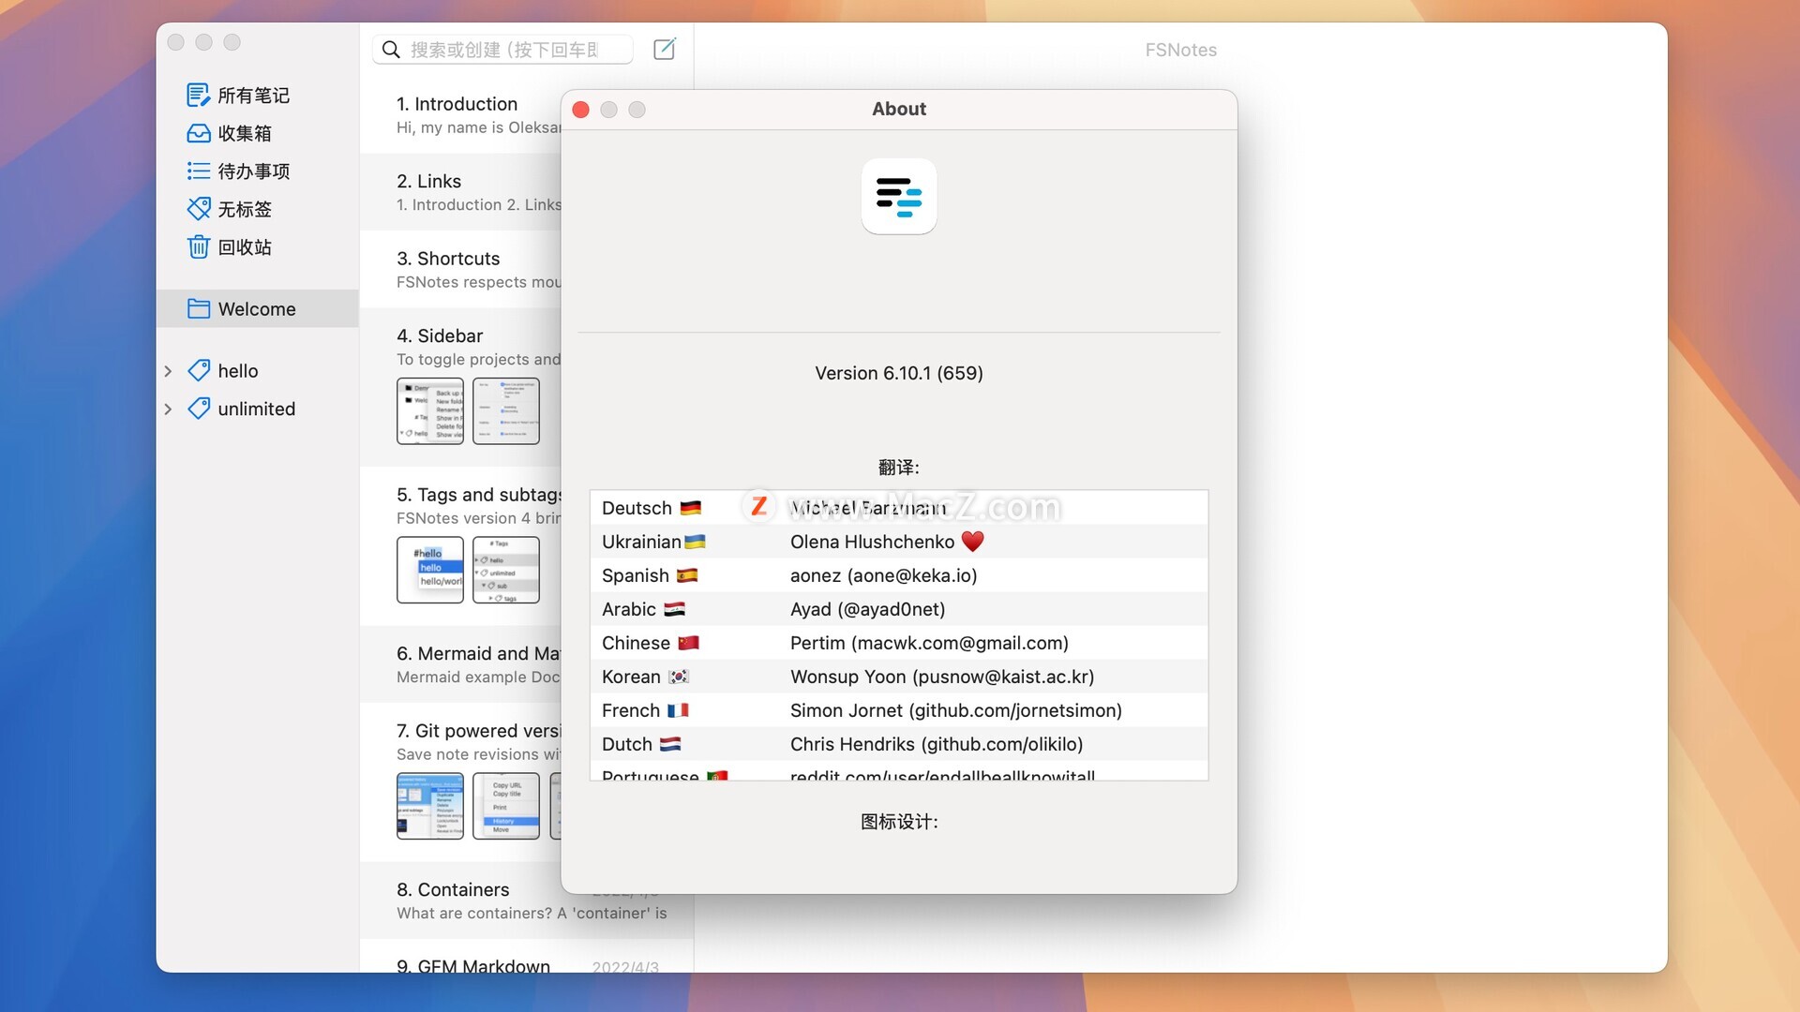Select the Welcome folder label
The image size is (1800, 1012).
257,309
